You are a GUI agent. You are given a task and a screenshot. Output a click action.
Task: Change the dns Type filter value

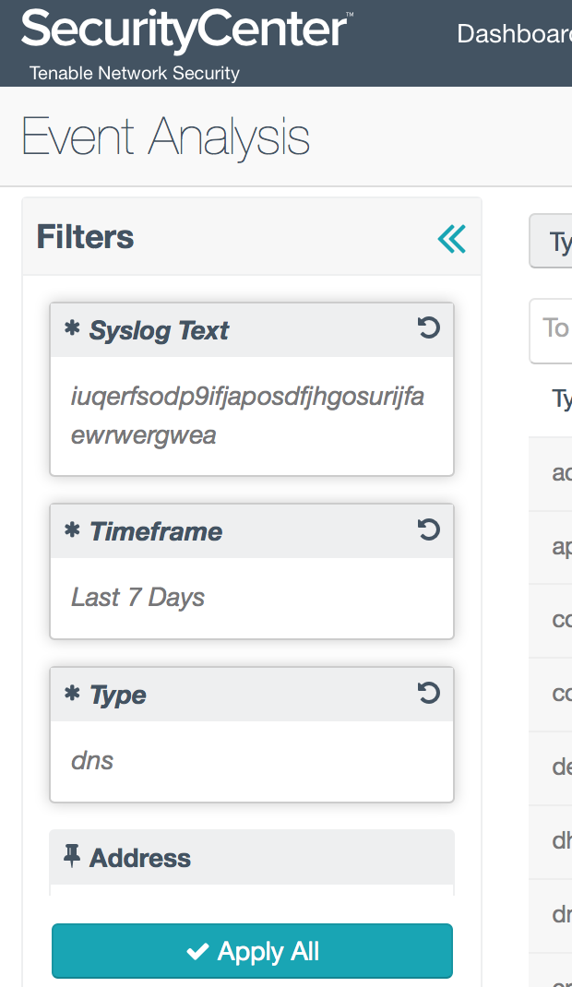coord(252,760)
